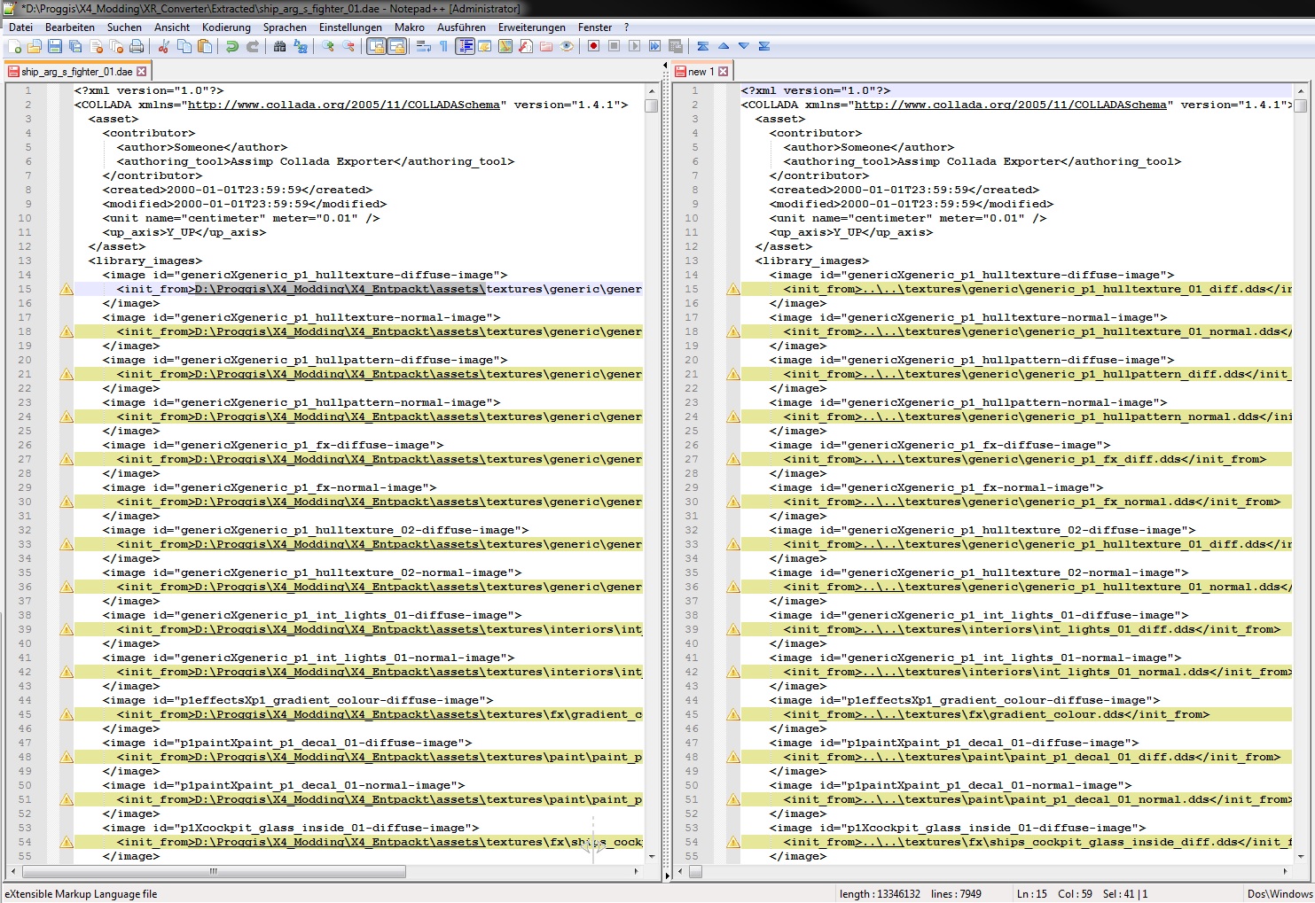Toggle show all characters pilcrow
Viewport: 1315px width, 903px height.
pos(443,46)
